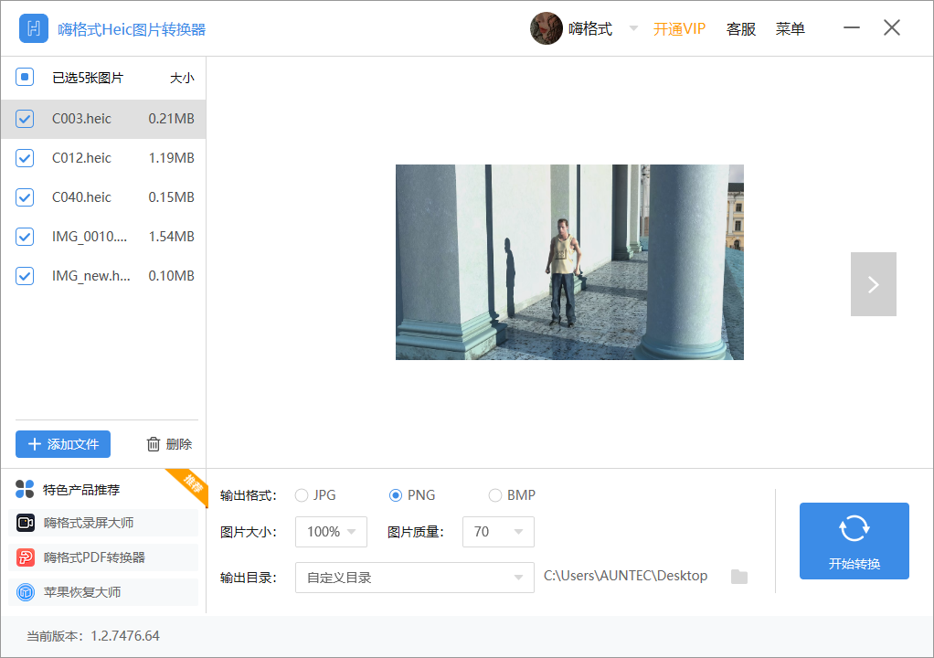
Task: Click the user avatar picture
Action: (546, 28)
